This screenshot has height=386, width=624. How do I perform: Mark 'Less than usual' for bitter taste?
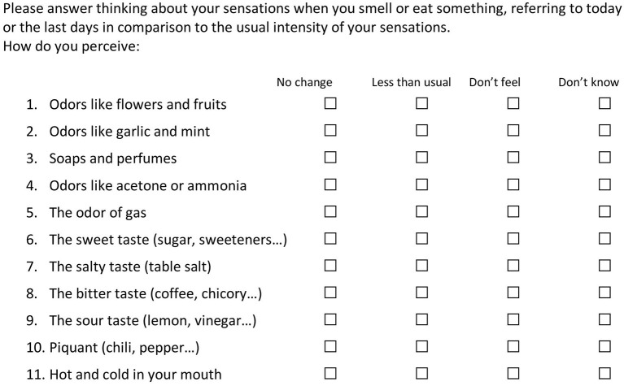(x=422, y=293)
